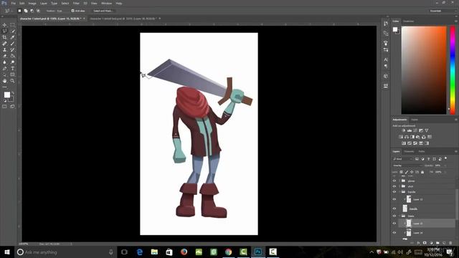459x258 pixels.
Task: Open the Layers panel flyout menu
Action: pos(456,151)
